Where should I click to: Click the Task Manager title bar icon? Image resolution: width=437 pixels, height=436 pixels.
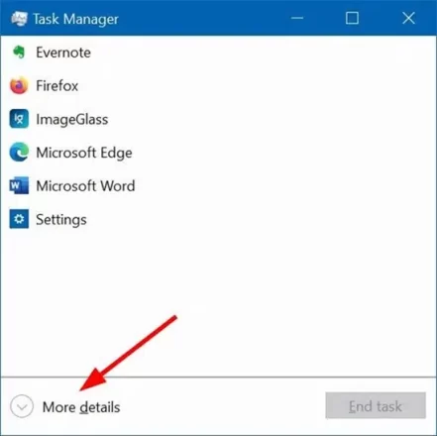(19, 19)
